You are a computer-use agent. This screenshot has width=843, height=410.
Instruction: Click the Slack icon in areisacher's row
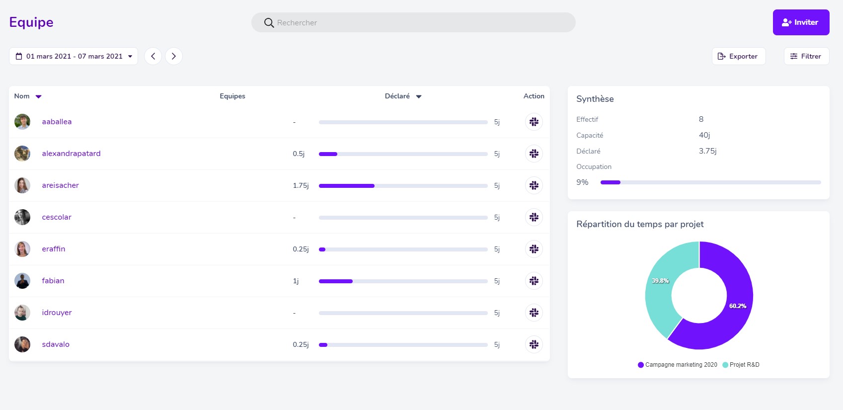(534, 185)
